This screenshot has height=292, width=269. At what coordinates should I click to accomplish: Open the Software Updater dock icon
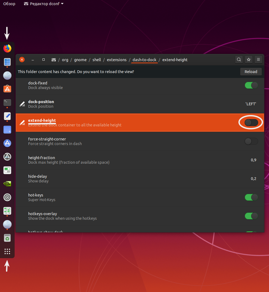(7, 157)
